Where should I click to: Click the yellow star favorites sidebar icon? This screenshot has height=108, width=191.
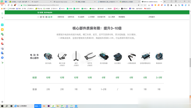(x=2, y=30)
